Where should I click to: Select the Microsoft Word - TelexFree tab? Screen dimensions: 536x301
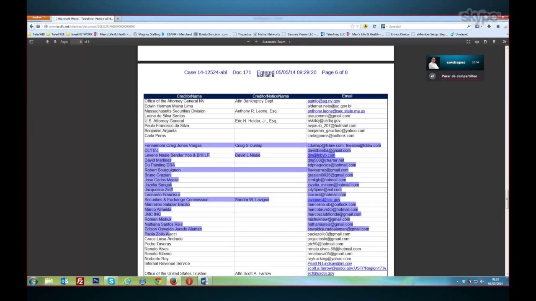pos(83,19)
